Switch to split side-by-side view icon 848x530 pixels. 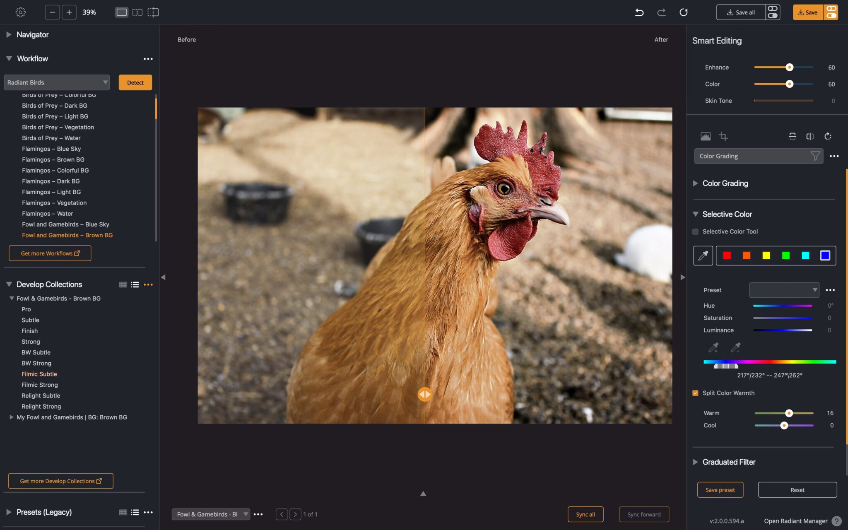137,12
